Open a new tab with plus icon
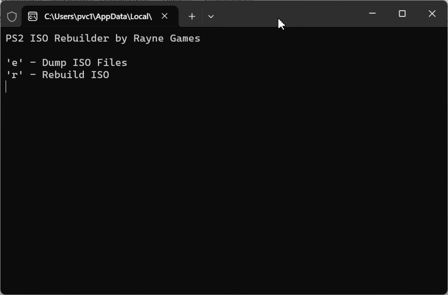Screen dimensions: 448x295 click(192, 16)
